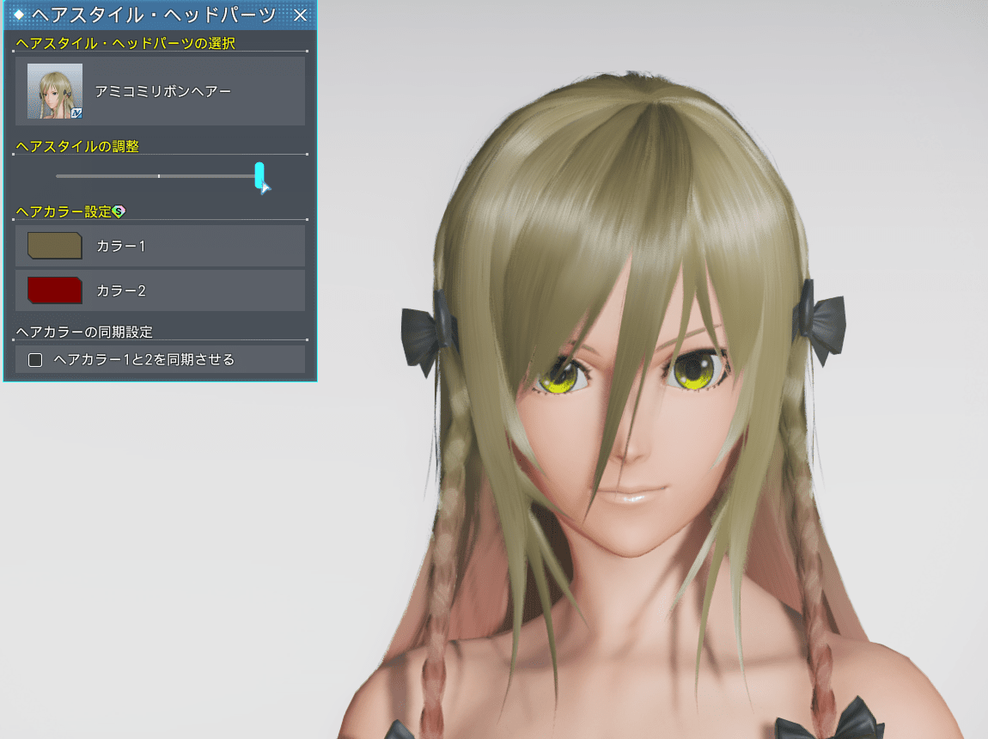Enable the hair color sync checkbox

pyautogui.click(x=35, y=360)
